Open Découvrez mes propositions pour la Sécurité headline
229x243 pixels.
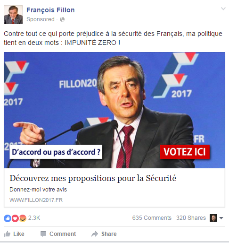coord(93,178)
